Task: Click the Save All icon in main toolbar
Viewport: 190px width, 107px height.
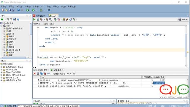Action: click(13, 10)
